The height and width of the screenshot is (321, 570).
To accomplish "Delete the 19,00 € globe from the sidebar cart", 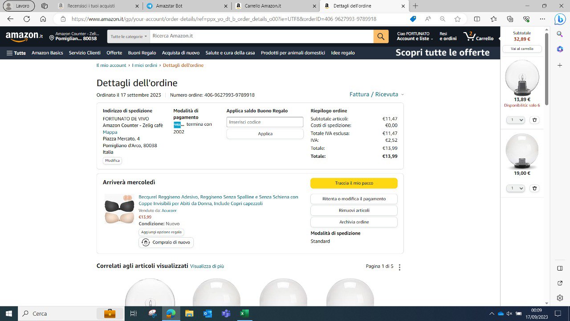I will [535, 189].
